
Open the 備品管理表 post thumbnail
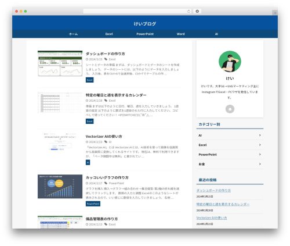coord(60,222)
